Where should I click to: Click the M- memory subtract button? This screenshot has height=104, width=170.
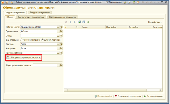pos(151,2)
